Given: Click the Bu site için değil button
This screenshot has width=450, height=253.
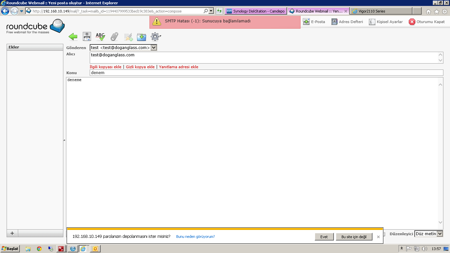Looking at the screenshot, I should click(354, 237).
